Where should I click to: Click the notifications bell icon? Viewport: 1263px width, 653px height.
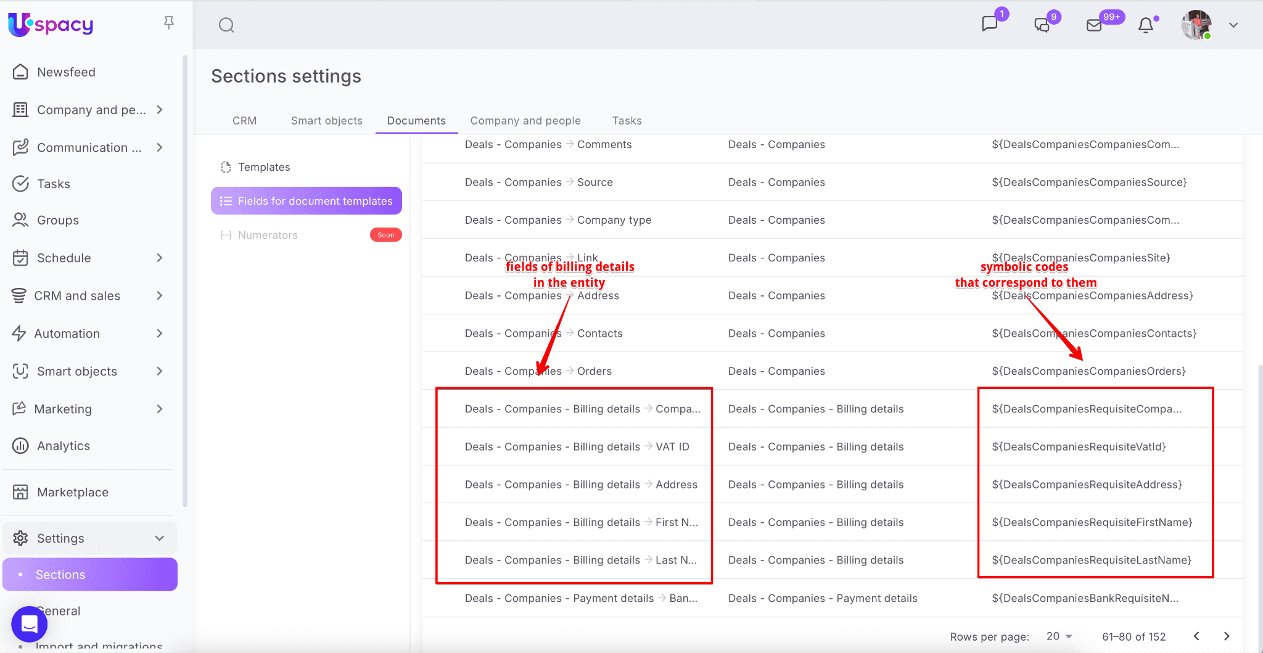(x=1146, y=25)
